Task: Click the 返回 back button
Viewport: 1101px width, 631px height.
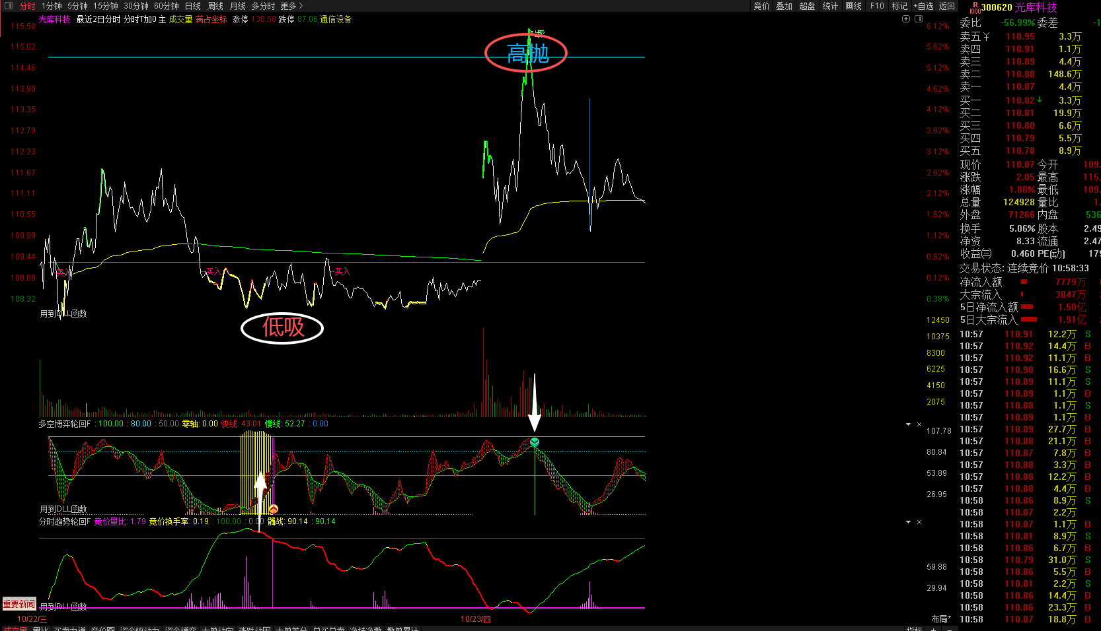Action: tap(947, 6)
